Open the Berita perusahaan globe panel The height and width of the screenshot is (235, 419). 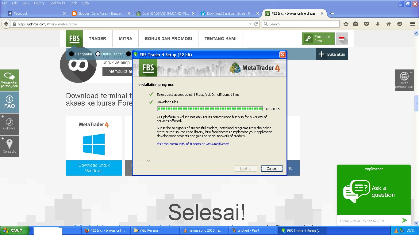[x=404, y=80]
